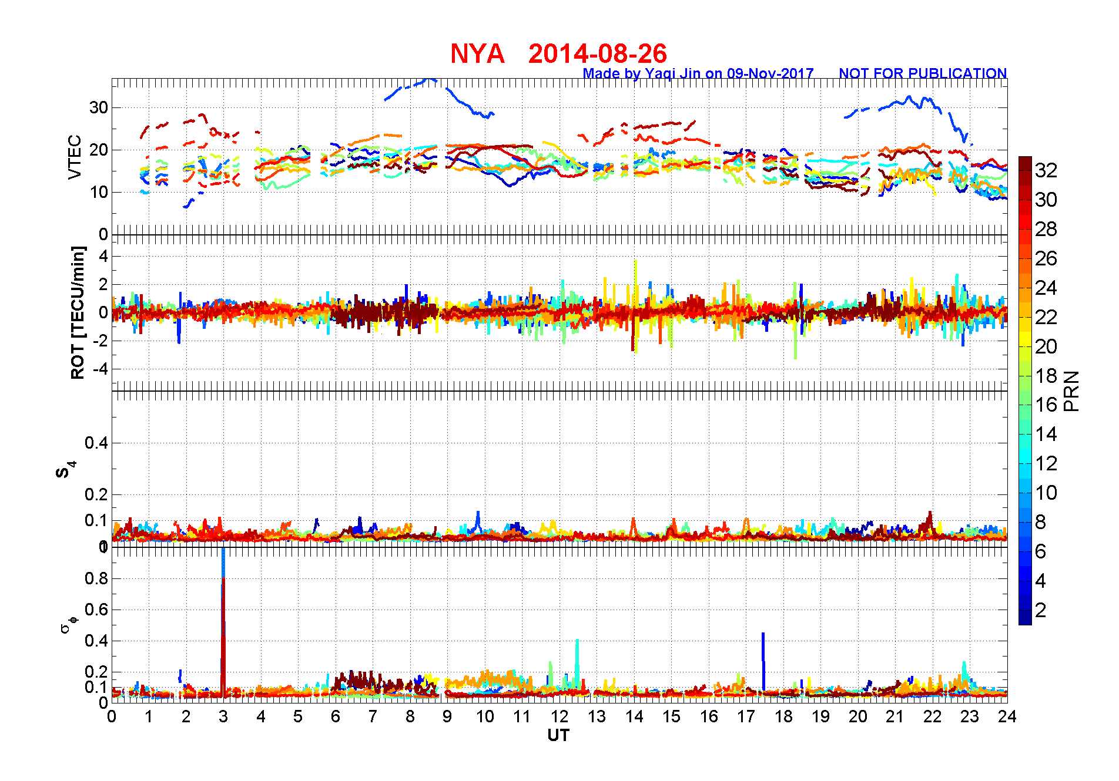
Task: Click the plot title NYA 2014-08-26
Action: pos(558,53)
